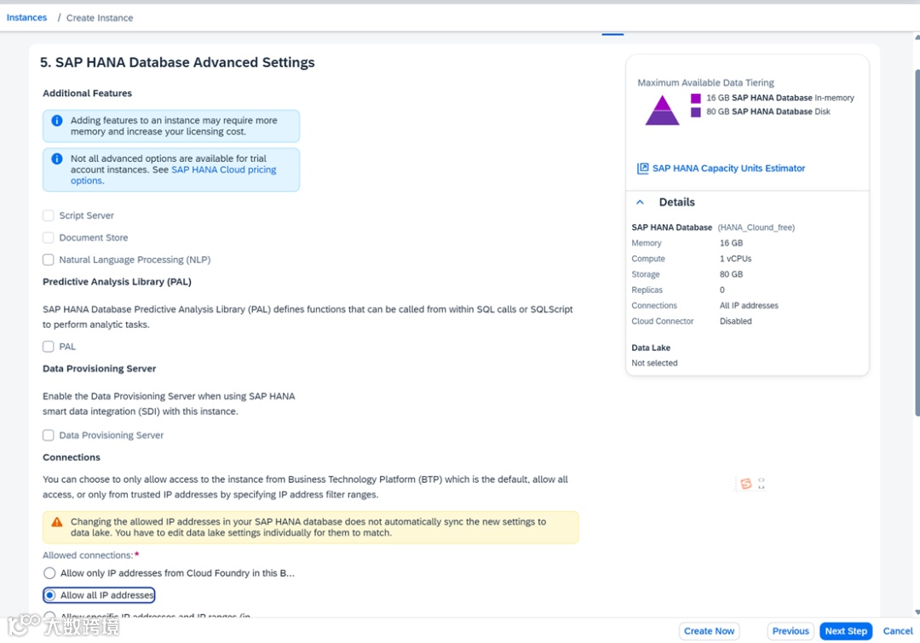Click 'Not selected' under Data Lake
Viewport: 920px width, 643px height.
(x=654, y=363)
